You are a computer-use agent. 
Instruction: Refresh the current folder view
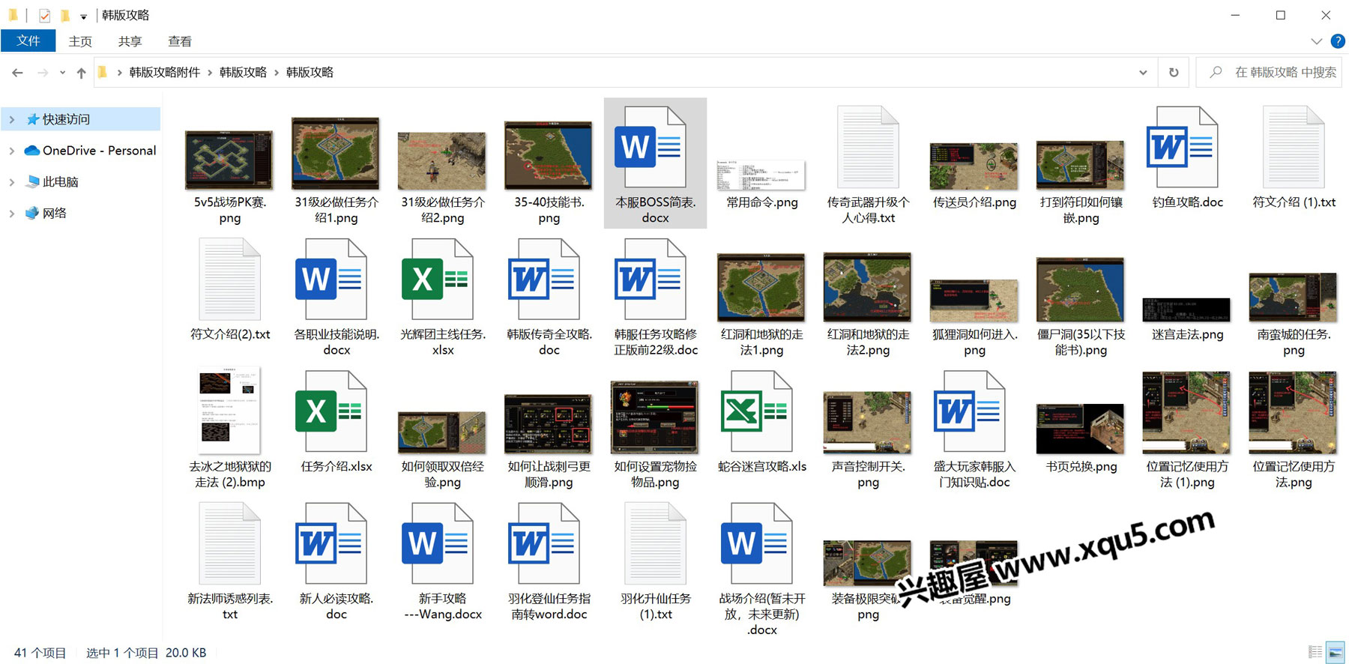1174,73
